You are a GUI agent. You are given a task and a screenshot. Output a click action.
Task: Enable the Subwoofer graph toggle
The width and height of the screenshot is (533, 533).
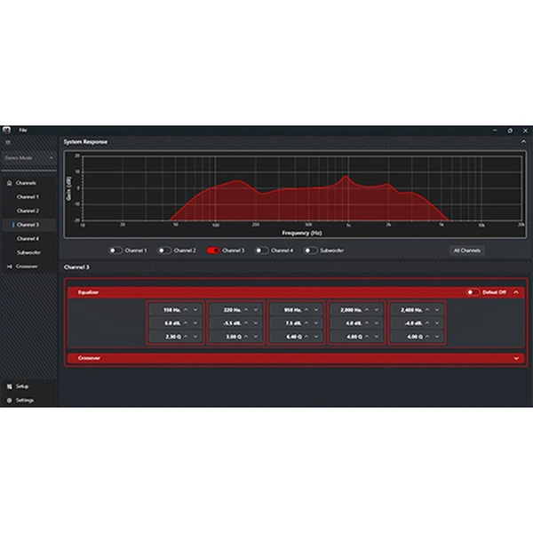point(311,251)
